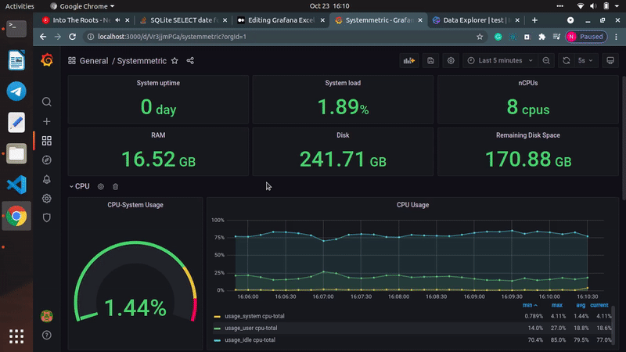Image resolution: width=626 pixels, height=352 pixels.
Task: Open Explore from the compass icon
Action: coord(47,160)
